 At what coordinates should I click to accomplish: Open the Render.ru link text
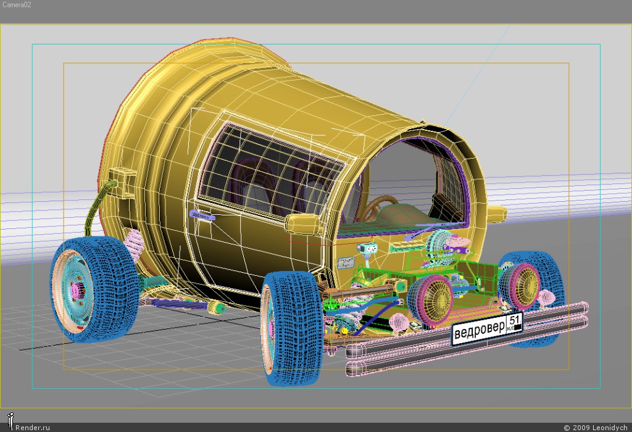33,427
